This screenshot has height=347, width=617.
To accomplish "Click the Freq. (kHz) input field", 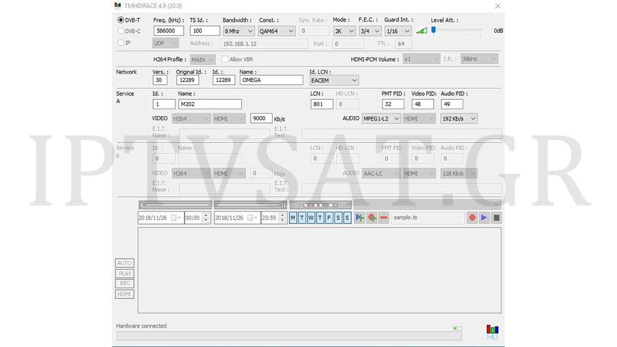I will click(169, 31).
